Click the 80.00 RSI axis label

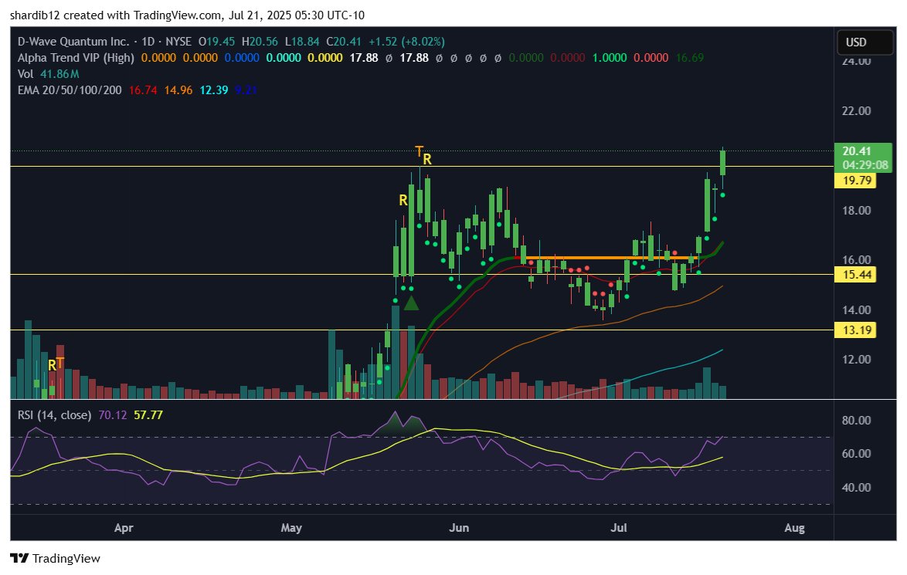(x=856, y=420)
